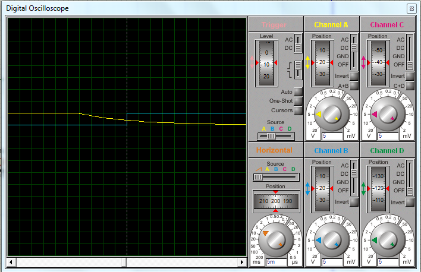Close the Digital Oscilloscope window

(411, 8)
